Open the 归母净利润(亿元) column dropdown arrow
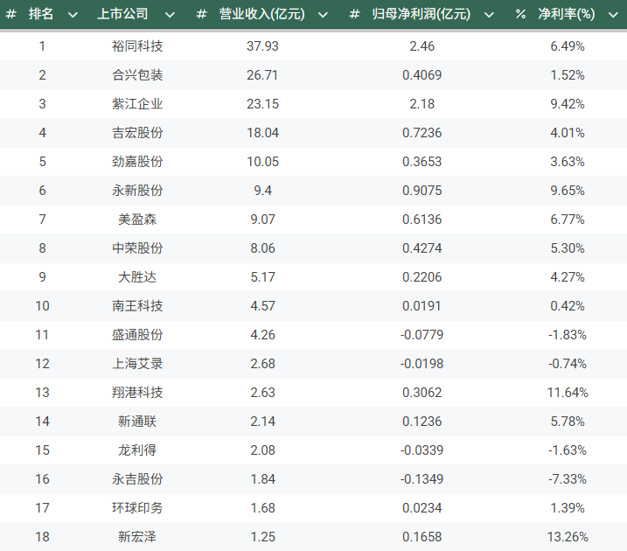Screen dimensions: 627x551 [x=489, y=15]
